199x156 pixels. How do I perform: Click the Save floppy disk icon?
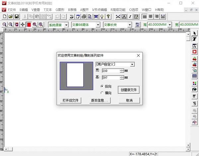tap(17, 17)
